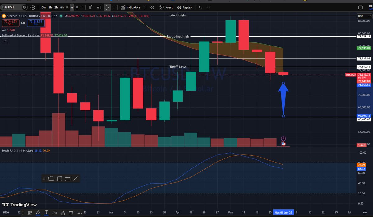Click the BTCUSD last price label
Image resolution: width=373 pixels, height=217 pixels.
pyautogui.click(x=351, y=75)
